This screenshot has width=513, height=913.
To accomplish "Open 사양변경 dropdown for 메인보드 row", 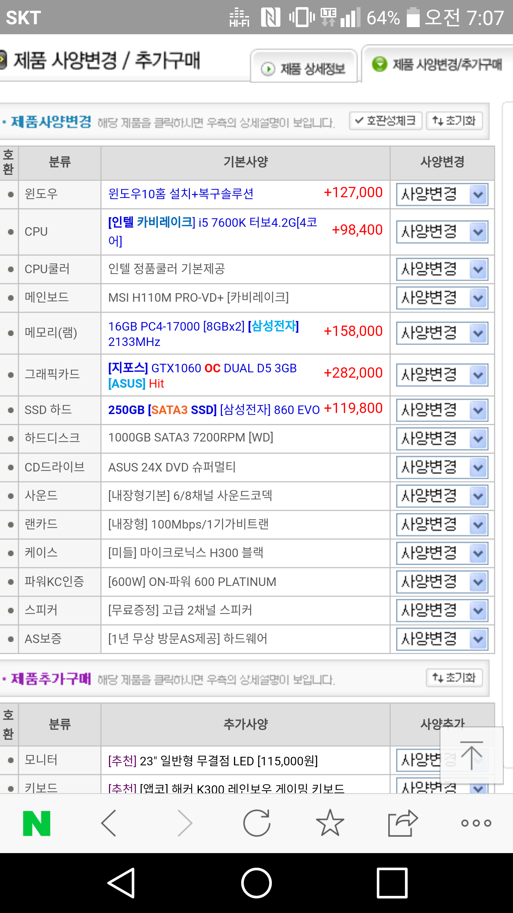I will pos(442,298).
